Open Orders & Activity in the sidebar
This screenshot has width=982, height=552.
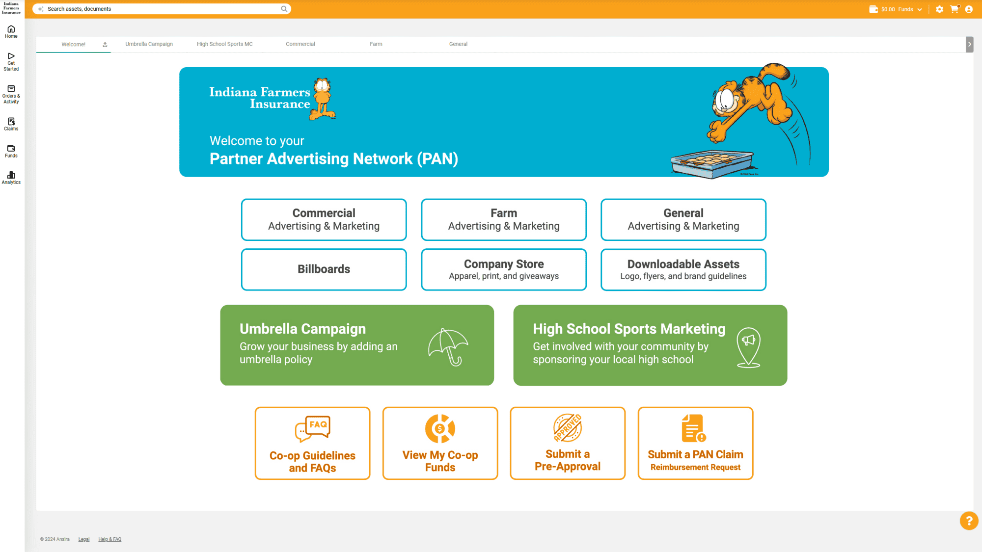point(11,93)
